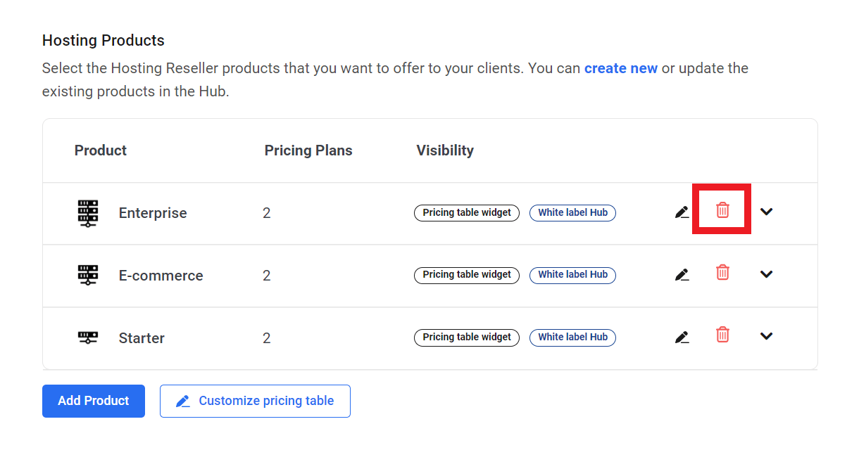Screen dimensions: 859x450
Task: Click the Product column header
Action: coord(101,150)
